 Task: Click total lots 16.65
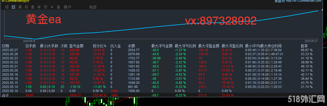coord(30,95)
